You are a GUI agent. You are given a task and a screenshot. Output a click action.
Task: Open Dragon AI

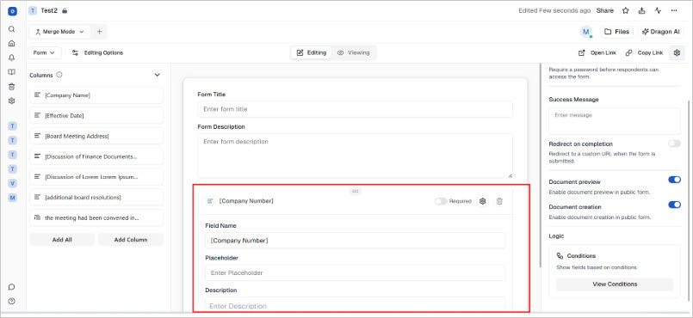coord(661,32)
